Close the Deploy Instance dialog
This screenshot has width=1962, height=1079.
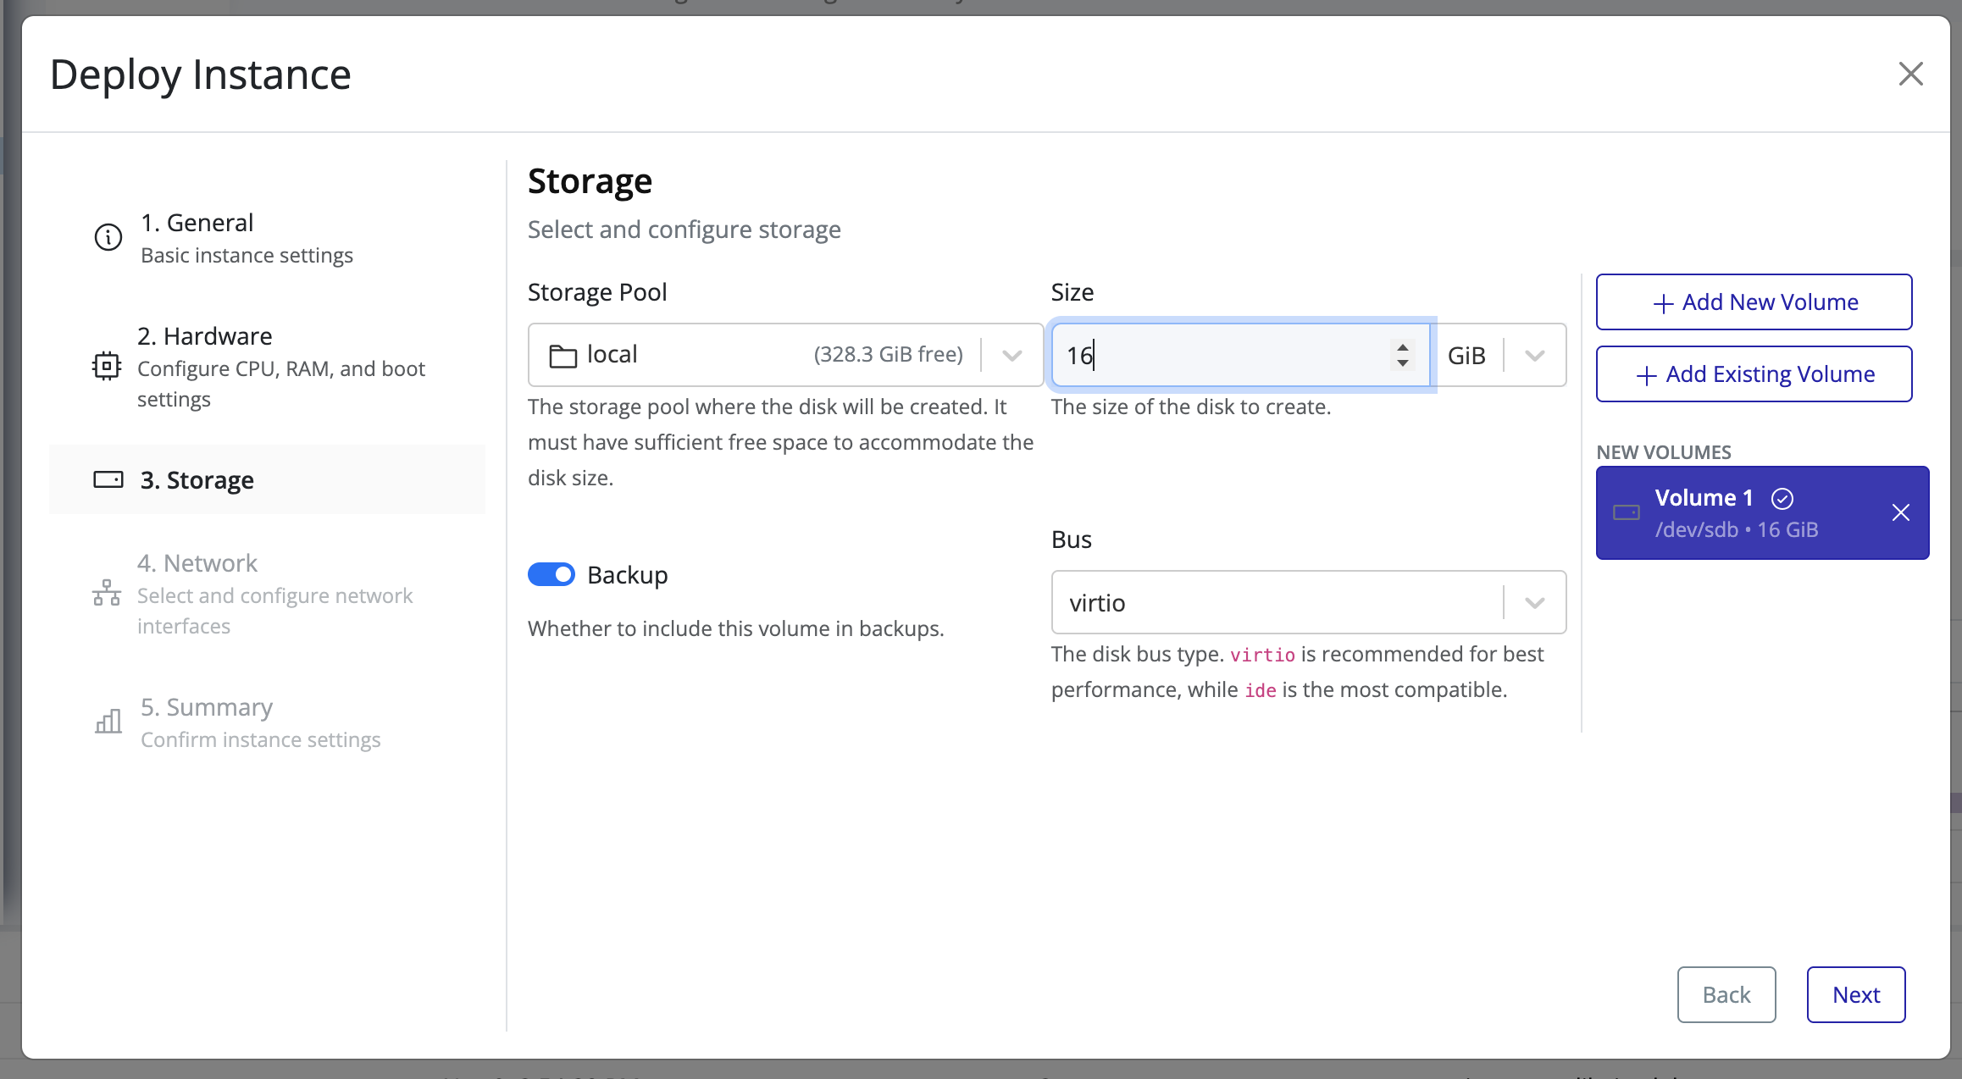(x=1910, y=74)
